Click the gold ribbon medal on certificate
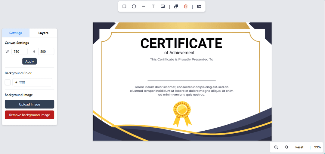The width and height of the screenshot is (325, 154). 182,114
